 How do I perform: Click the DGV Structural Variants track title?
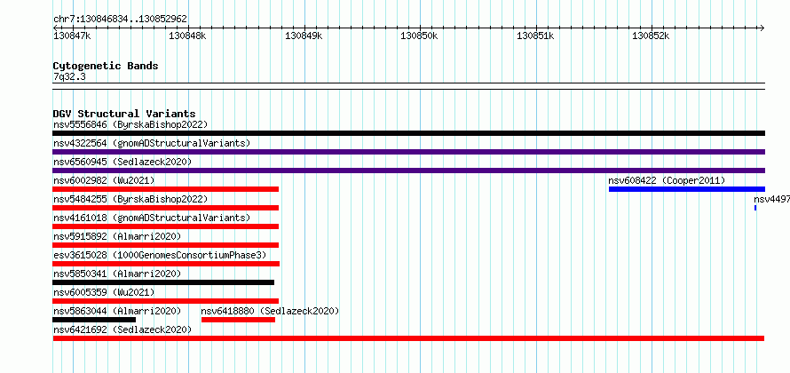point(124,114)
